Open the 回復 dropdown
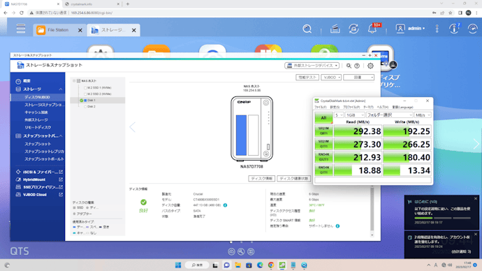 359,78
